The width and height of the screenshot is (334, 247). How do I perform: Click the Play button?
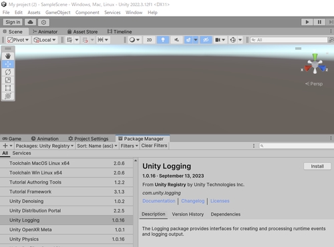pos(307,22)
